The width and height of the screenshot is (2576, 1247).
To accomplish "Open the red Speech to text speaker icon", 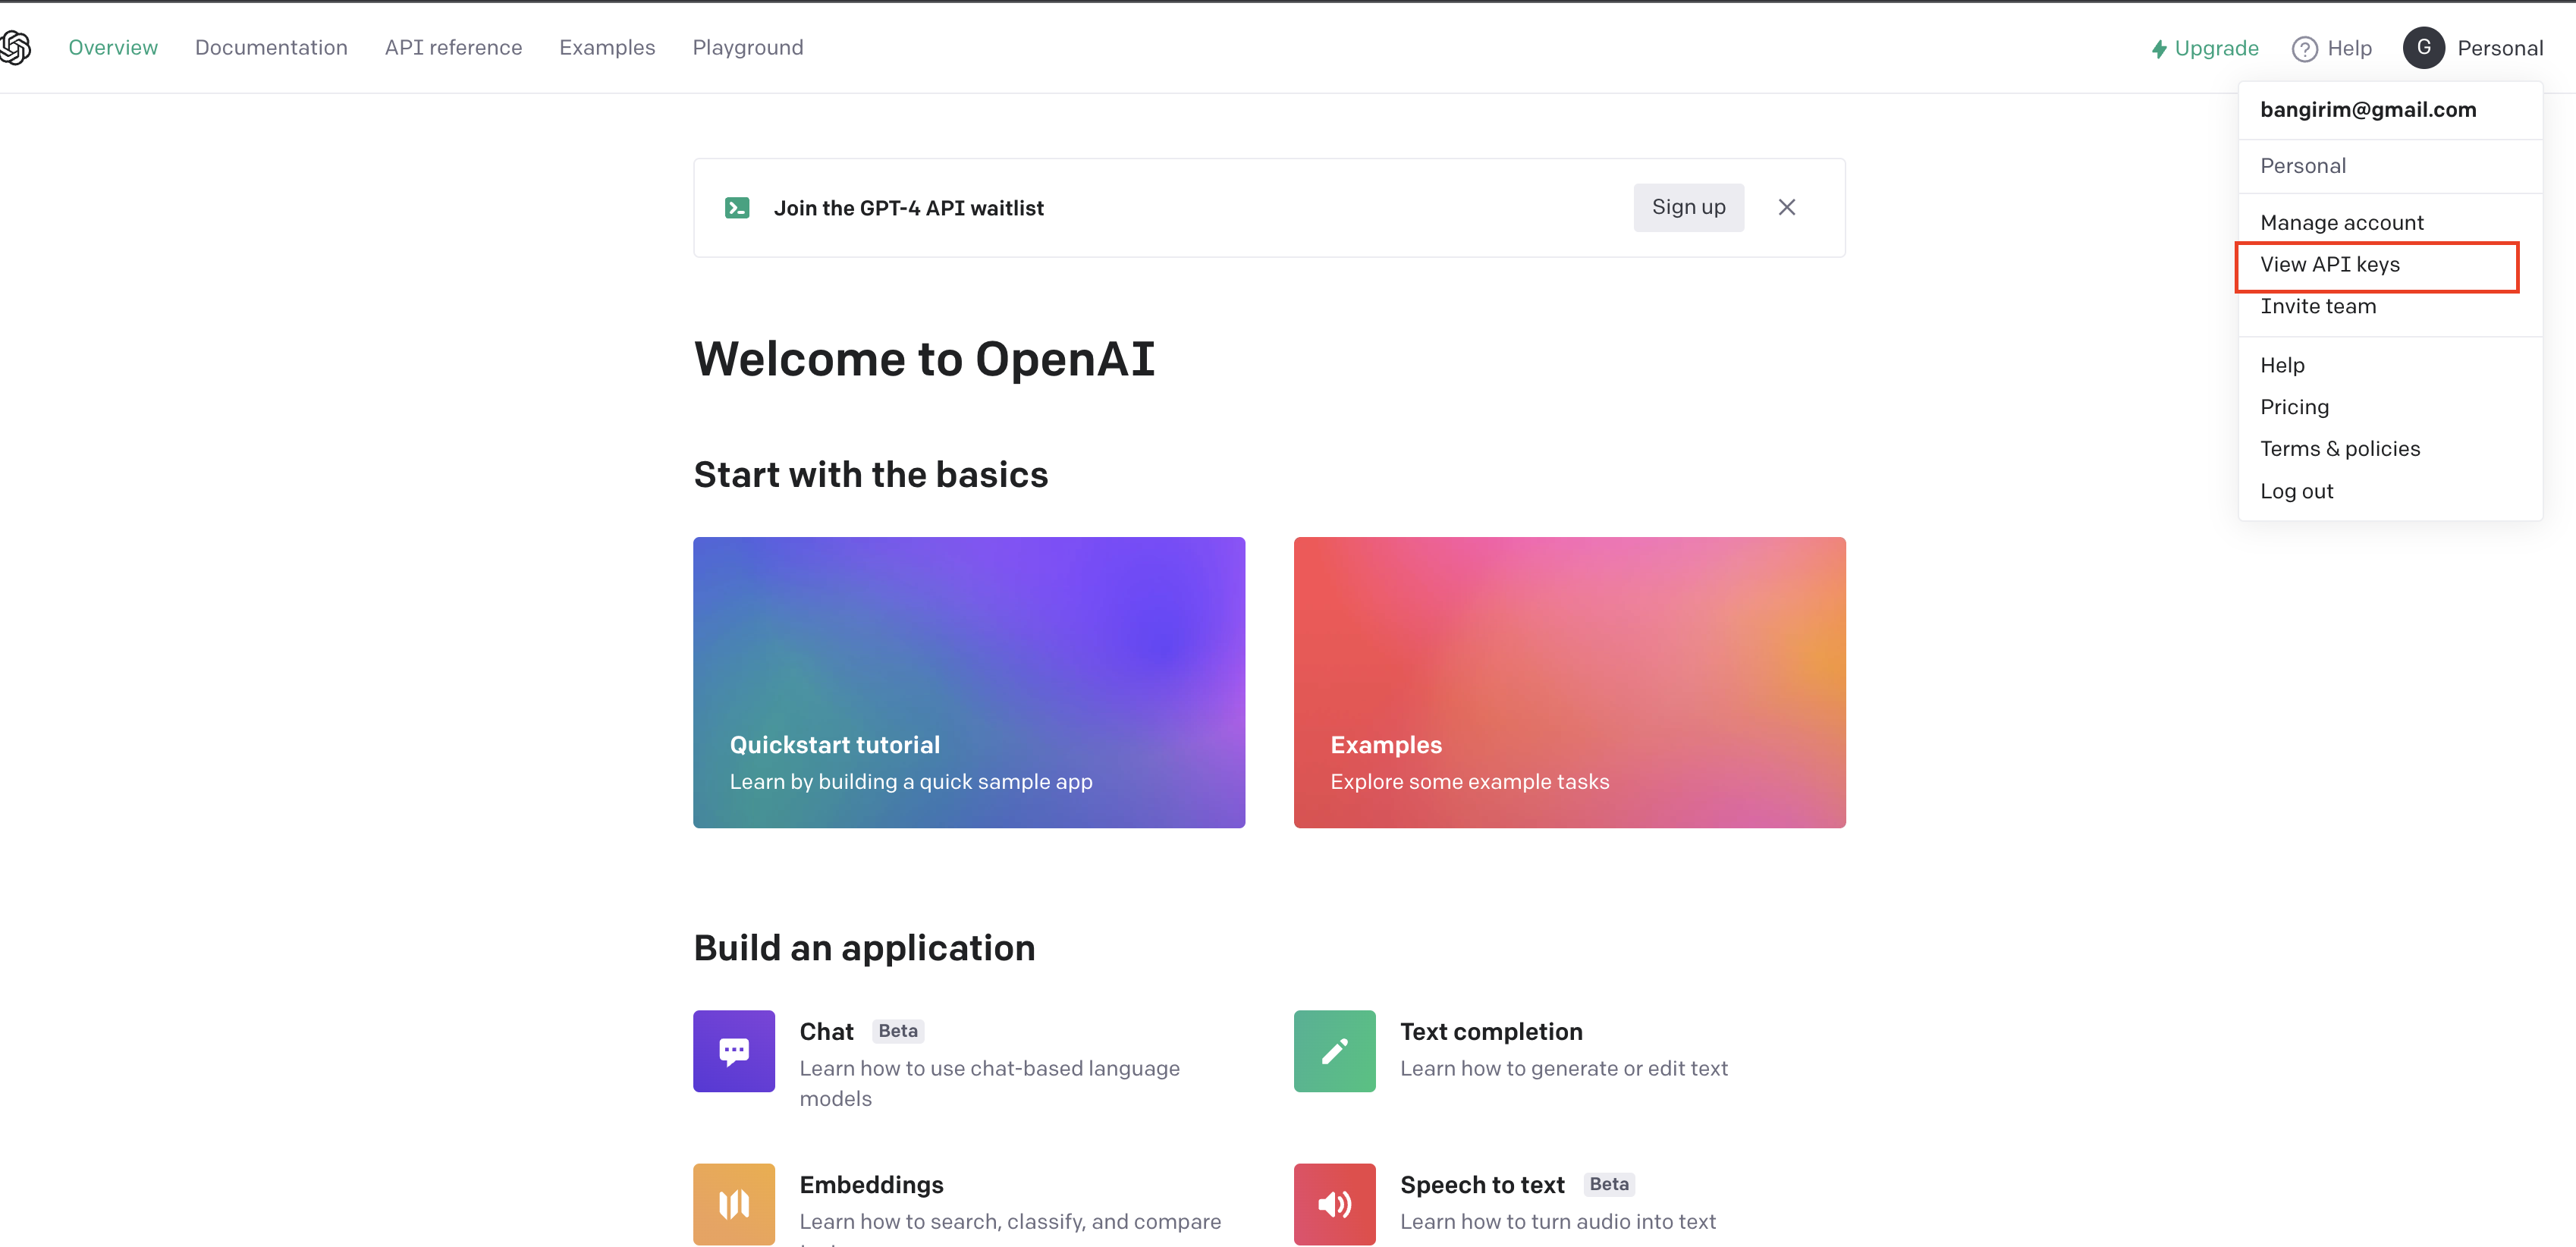I will pyautogui.click(x=1334, y=1203).
